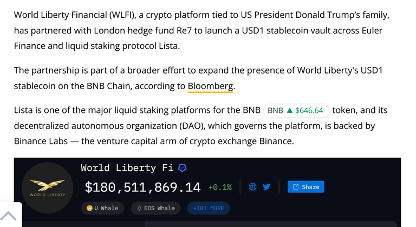416x227 pixels.
Task: Click the World Liberty eagle logo
Action: click(48, 188)
